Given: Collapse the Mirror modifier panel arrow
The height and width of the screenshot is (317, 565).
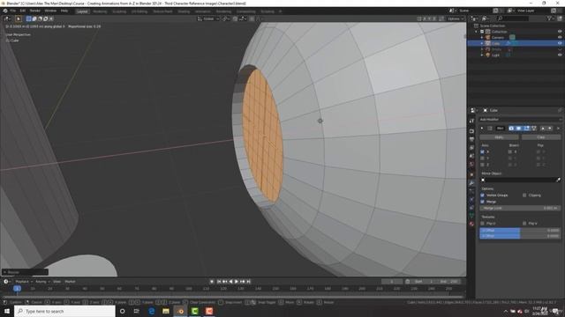Looking at the screenshot, I should coord(482,129).
